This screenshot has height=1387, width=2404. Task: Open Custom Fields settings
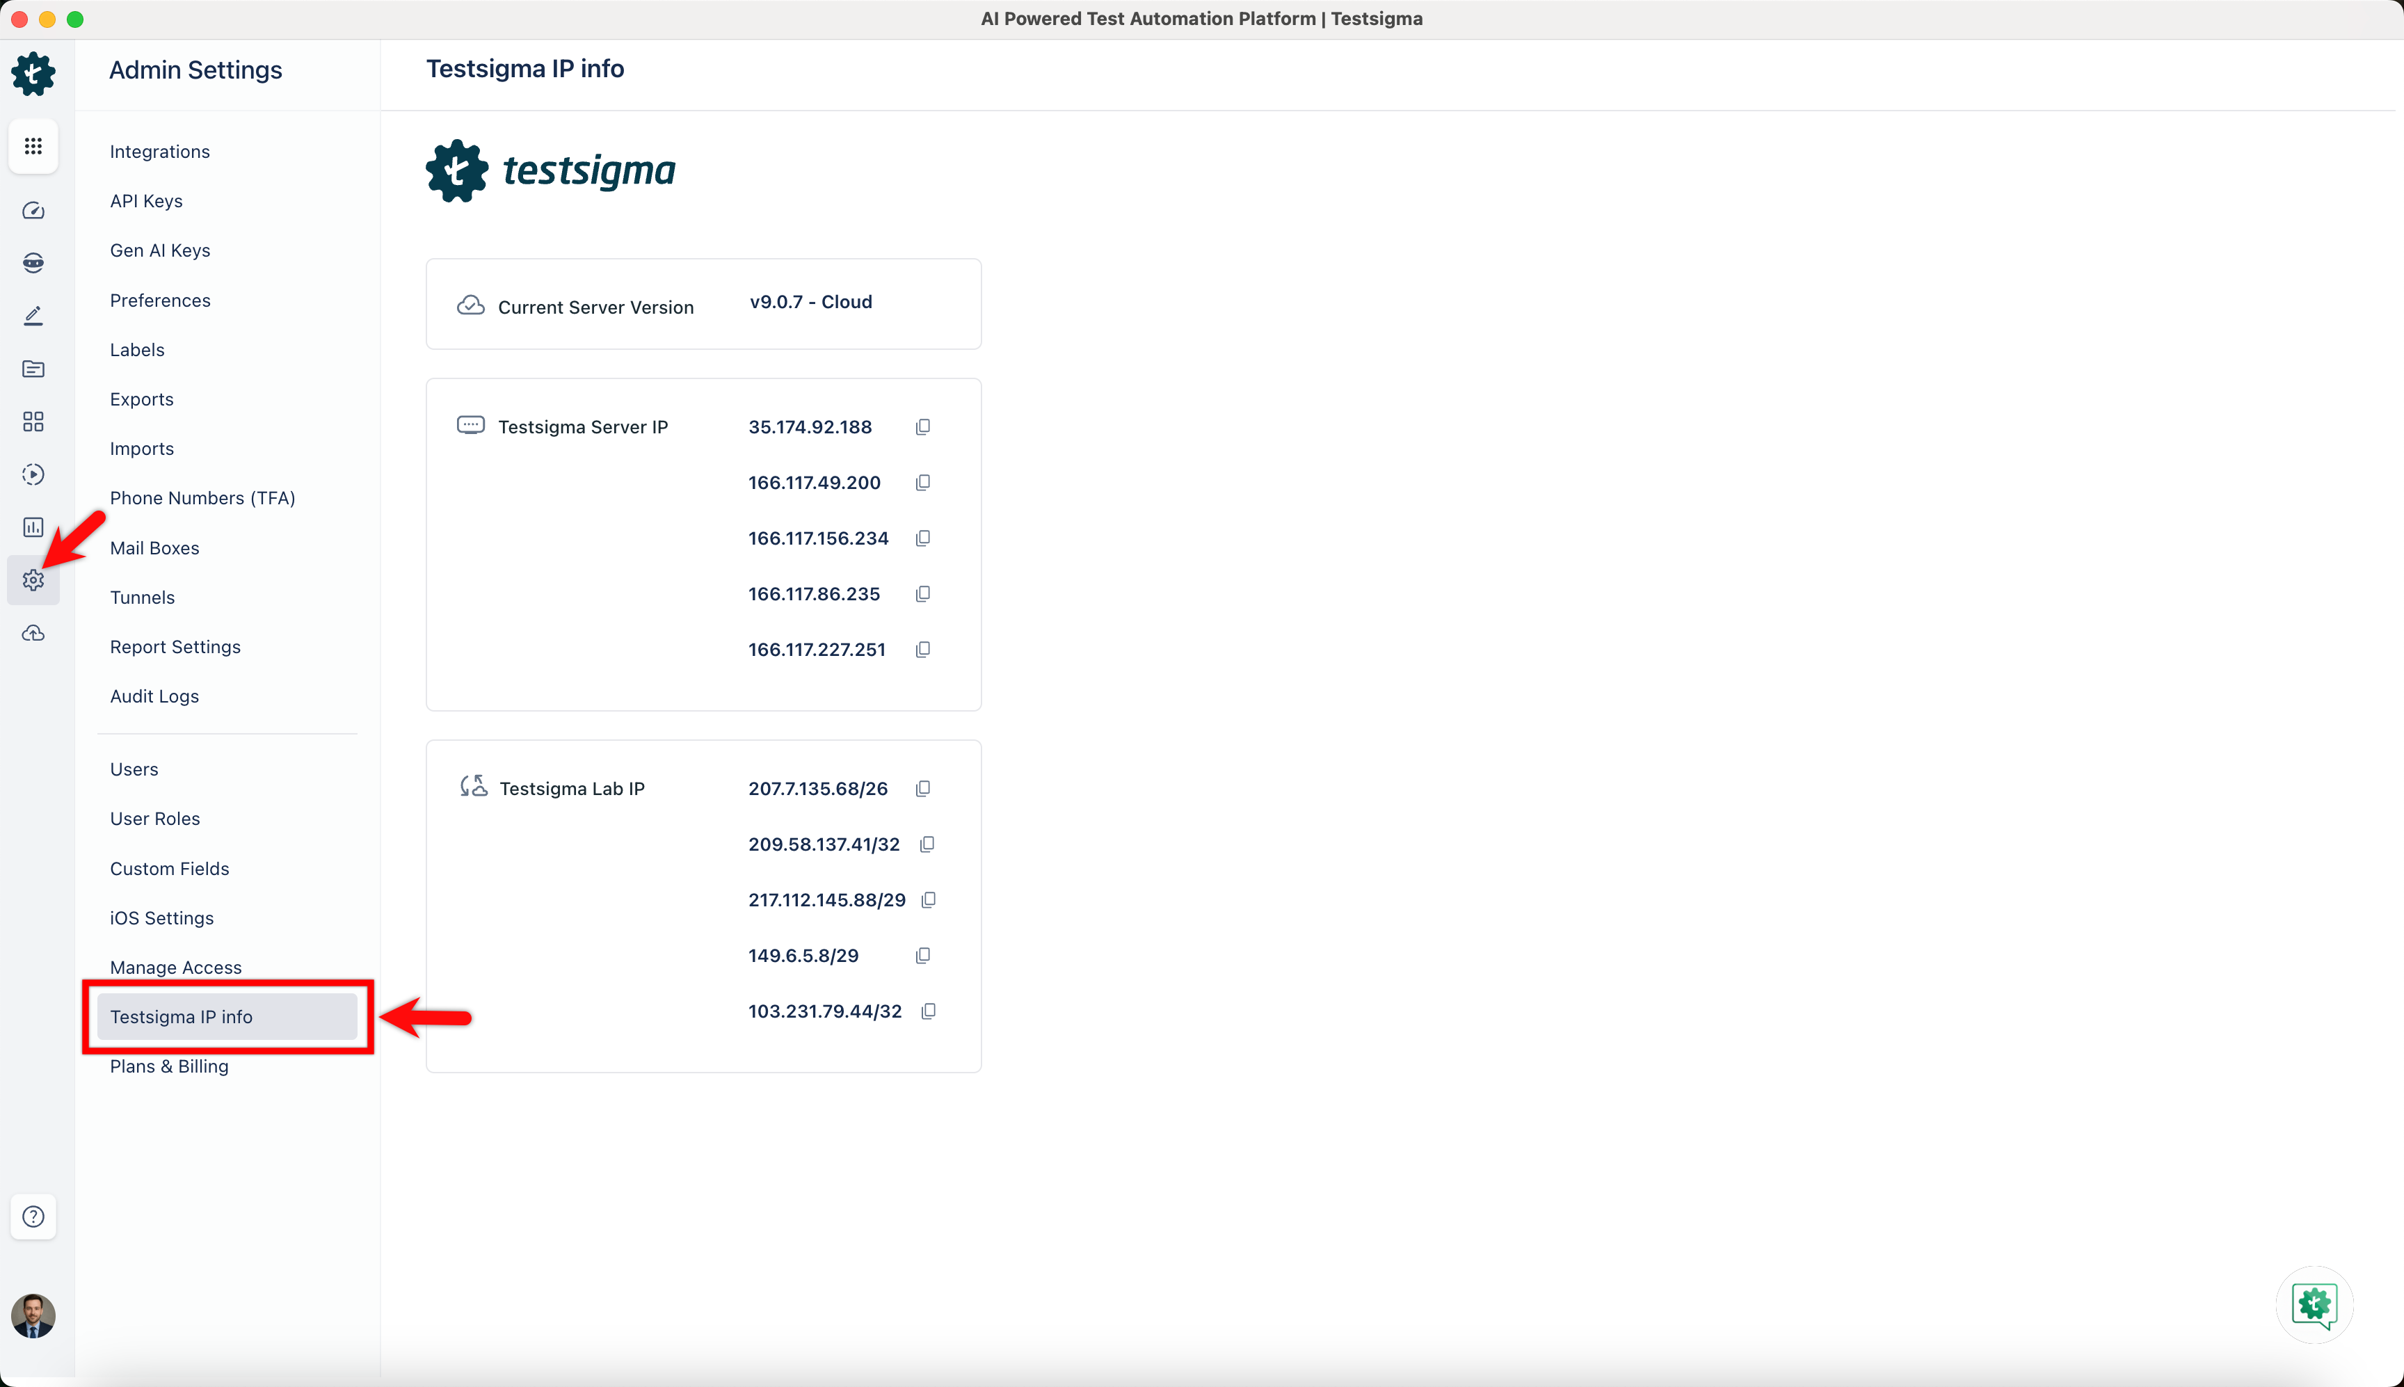pos(170,869)
